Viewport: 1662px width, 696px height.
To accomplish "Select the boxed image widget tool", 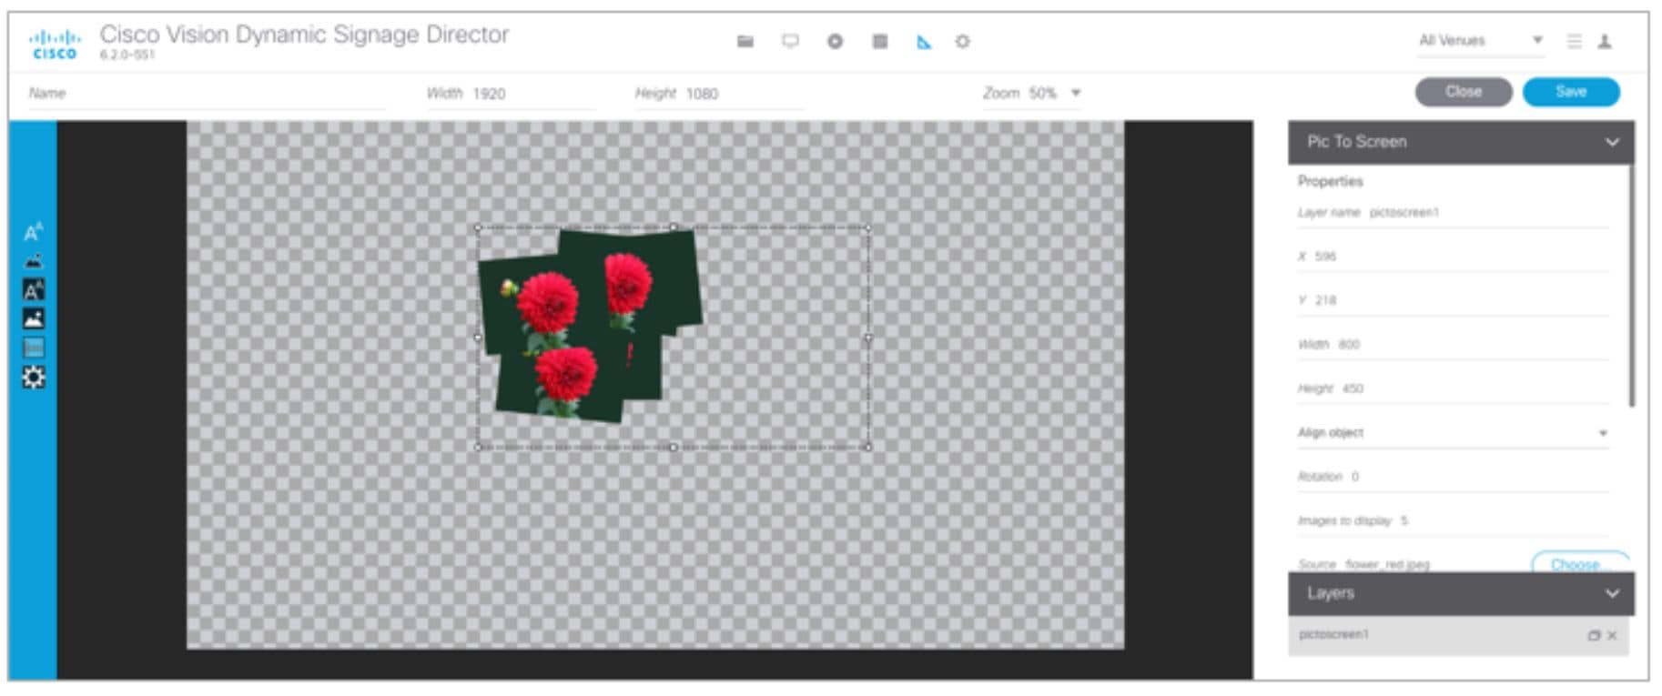I will [34, 318].
